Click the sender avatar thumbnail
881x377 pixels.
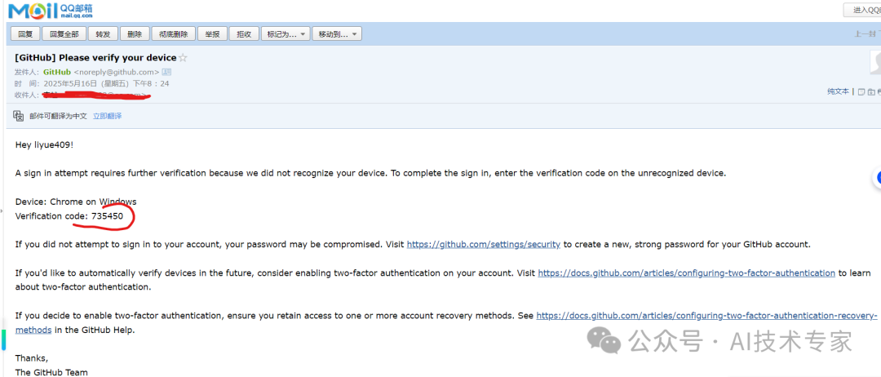(x=874, y=62)
